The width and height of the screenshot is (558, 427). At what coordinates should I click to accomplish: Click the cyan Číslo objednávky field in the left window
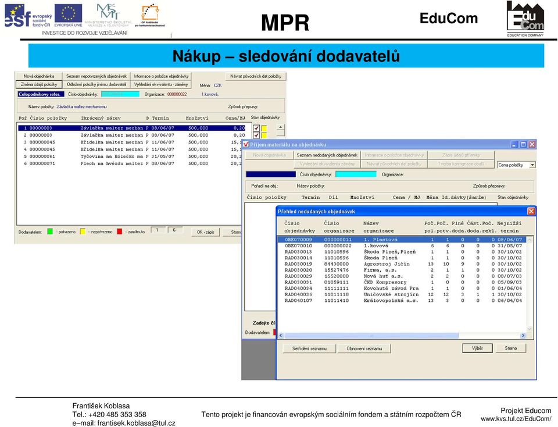coord(120,94)
